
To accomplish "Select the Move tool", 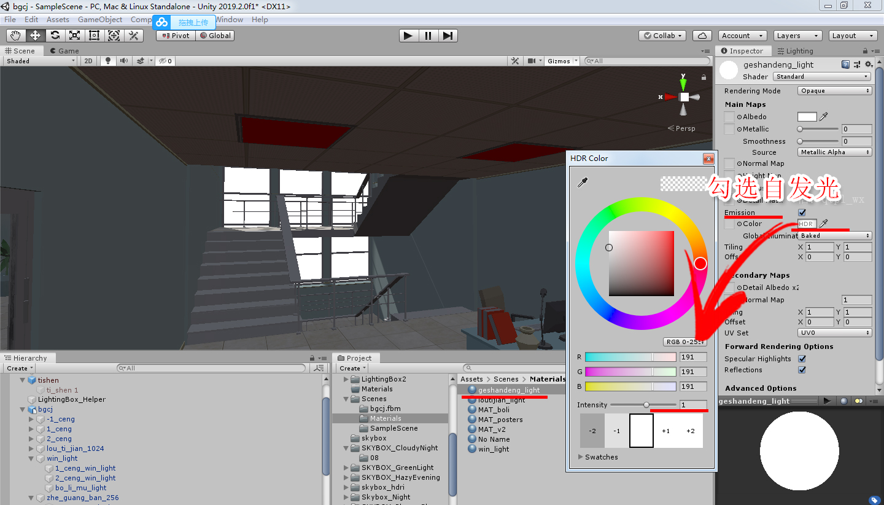I will pos(35,36).
